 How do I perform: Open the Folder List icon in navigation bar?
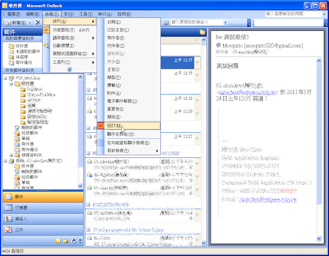coord(65,241)
